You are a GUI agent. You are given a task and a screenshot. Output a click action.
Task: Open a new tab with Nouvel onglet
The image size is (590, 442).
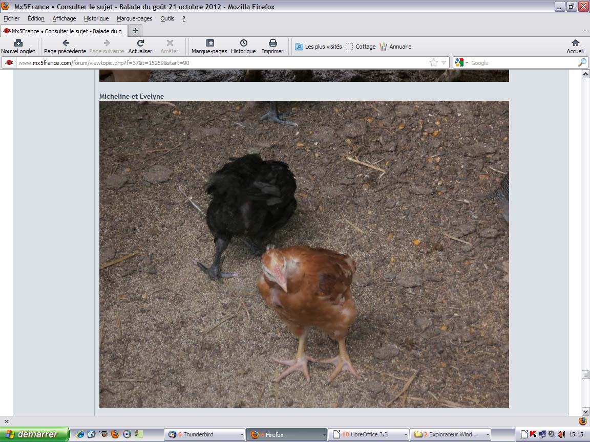tap(18, 47)
